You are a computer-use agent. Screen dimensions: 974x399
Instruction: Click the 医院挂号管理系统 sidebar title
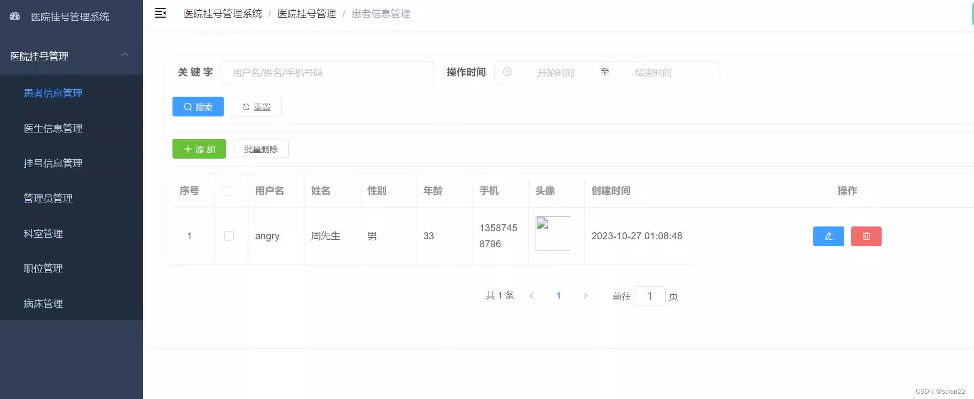point(70,17)
